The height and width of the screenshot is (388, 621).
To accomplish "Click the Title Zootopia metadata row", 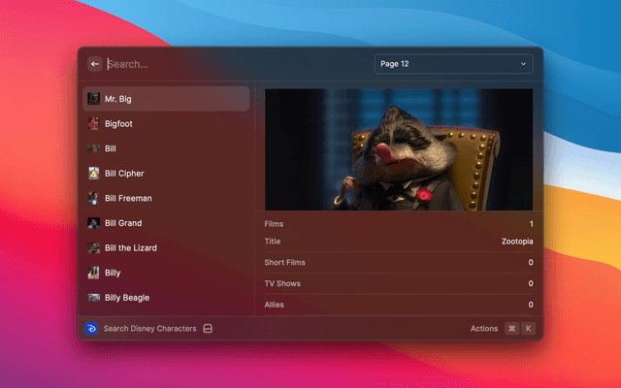I will 398,242.
